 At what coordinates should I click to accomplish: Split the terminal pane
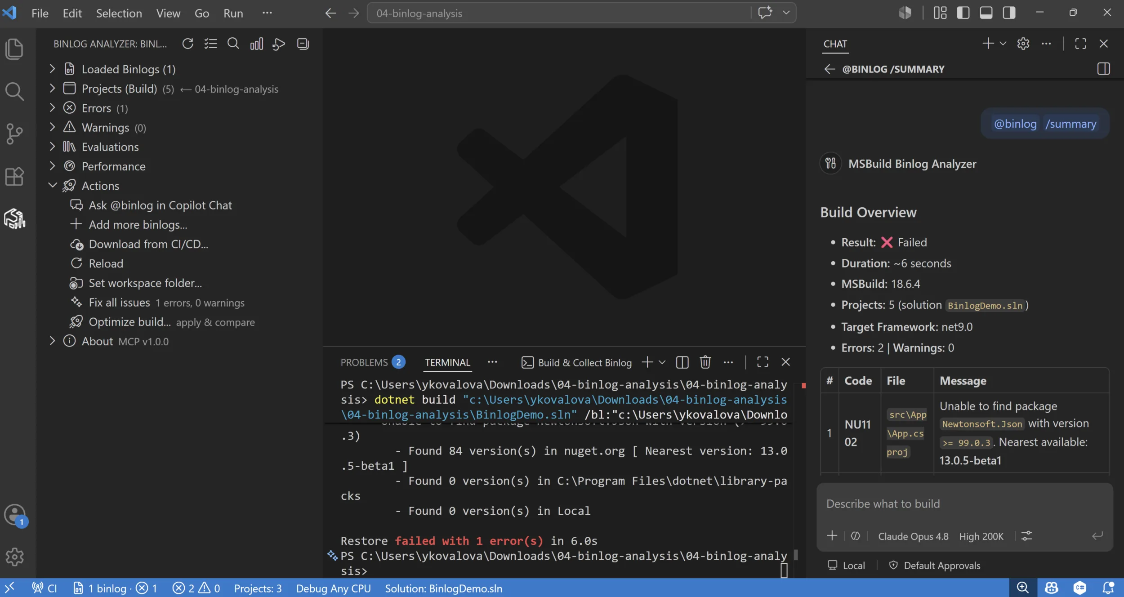click(682, 362)
